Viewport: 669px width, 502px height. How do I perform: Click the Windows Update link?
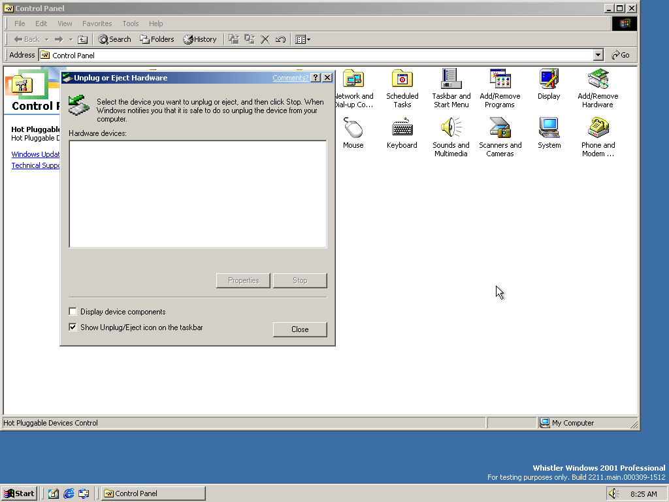[35, 154]
